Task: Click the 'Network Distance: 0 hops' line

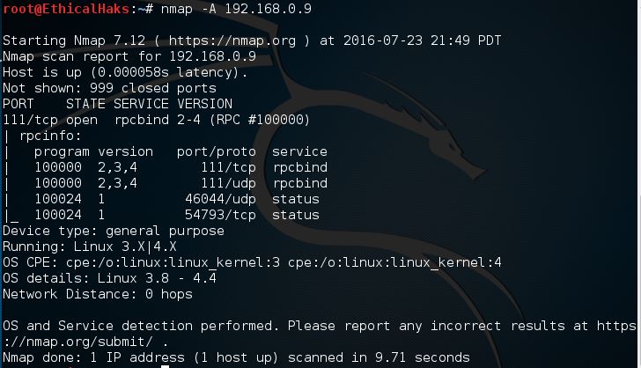Action: (x=98, y=294)
